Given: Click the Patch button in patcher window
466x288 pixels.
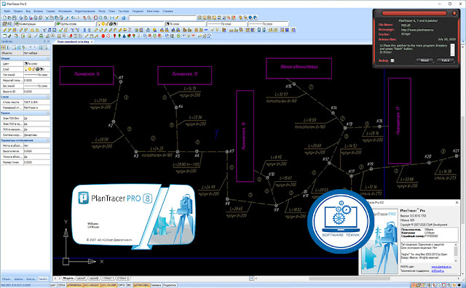Looking at the screenshot, I should (x=445, y=60).
